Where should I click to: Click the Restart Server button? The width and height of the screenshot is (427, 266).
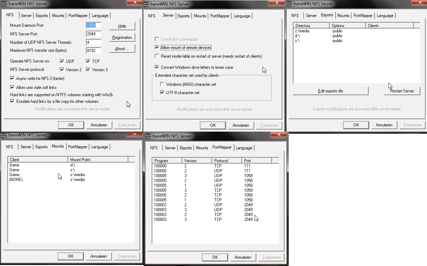402,91
